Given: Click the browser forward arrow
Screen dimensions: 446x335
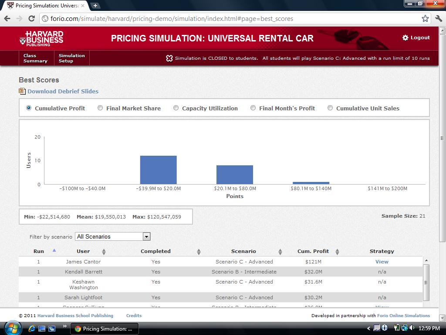Looking at the screenshot, I should coord(19,19).
